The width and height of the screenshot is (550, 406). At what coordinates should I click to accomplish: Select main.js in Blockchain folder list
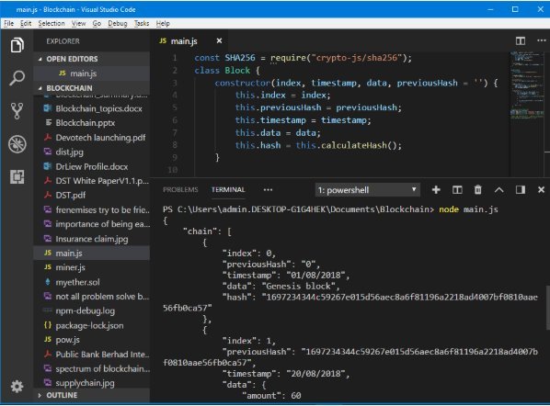pyautogui.click(x=92, y=253)
